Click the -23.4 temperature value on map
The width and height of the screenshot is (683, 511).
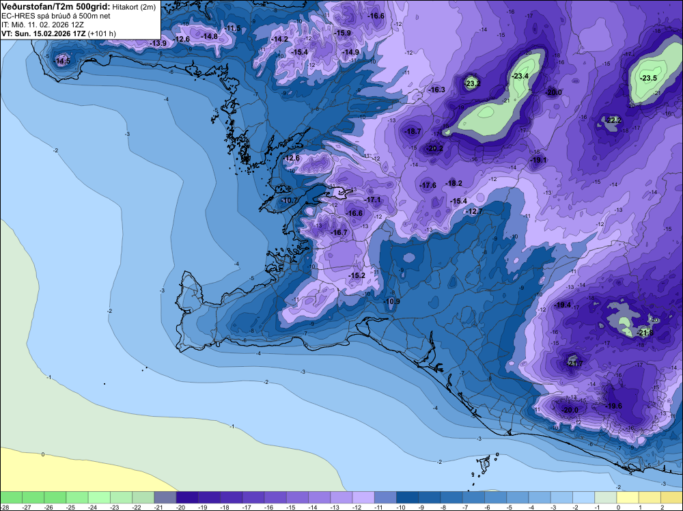point(520,76)
